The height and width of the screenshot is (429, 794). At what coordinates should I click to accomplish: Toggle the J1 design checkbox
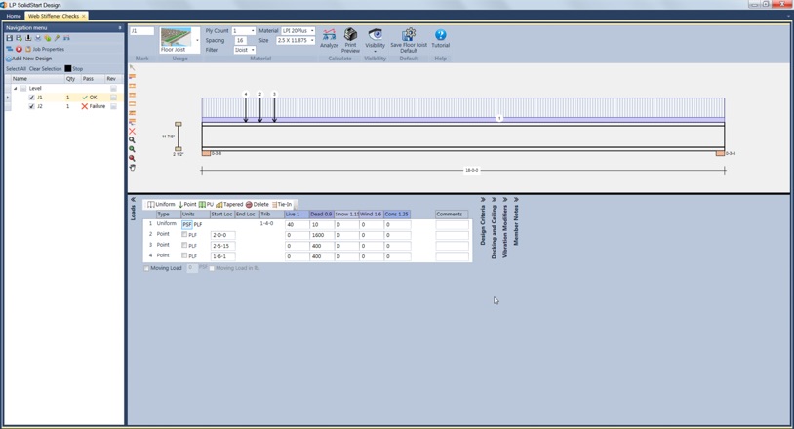[31, 97]
